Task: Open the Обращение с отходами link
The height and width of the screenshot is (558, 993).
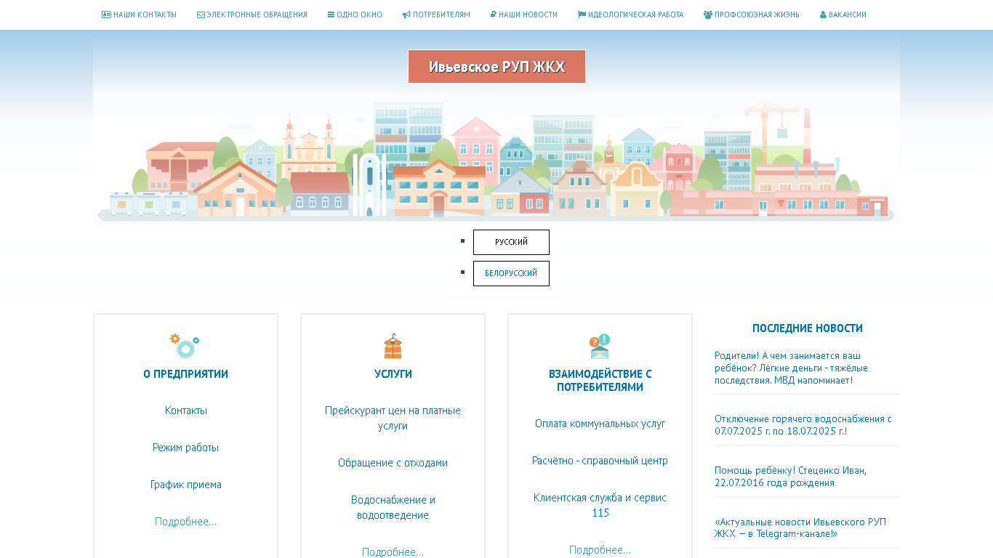Action: (393, 463)
